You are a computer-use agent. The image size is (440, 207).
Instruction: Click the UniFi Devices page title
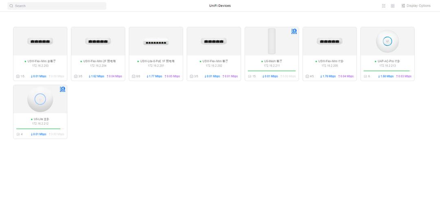pyautogui.click(x=220, y=6)
